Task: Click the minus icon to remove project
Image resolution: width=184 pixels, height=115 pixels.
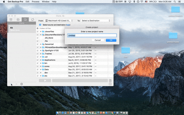Action: tap(17, 84)
